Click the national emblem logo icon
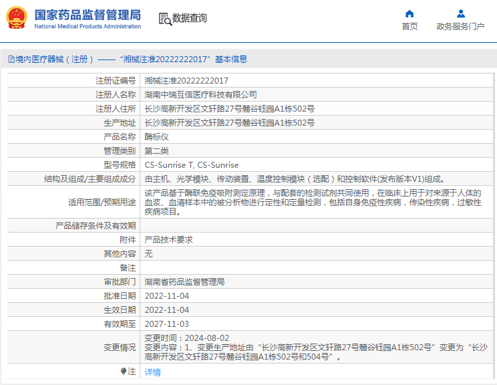Image resolution: width=497 pixels, height=385 pixels. [x=17, y=18]
